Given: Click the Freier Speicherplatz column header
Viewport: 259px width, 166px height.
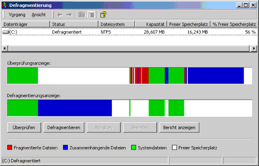Looking at the screenshot, I should pos(189,24).
